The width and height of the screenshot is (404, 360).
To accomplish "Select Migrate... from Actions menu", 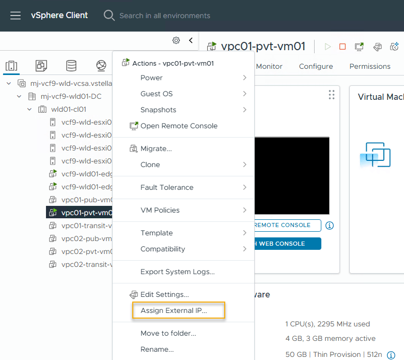I will [183, 148].
